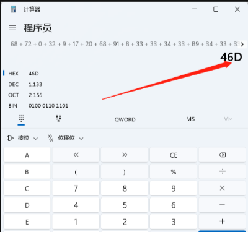Click the plus operator key
This screenshot has width=248, height=232.
pos(222,221)
